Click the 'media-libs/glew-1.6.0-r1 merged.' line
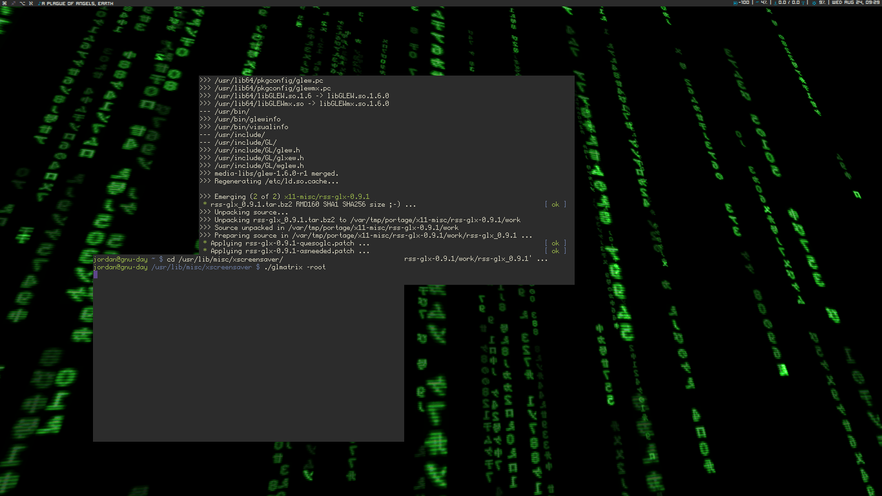This screenshot has width=882, height=496. [x=269, y=174]
